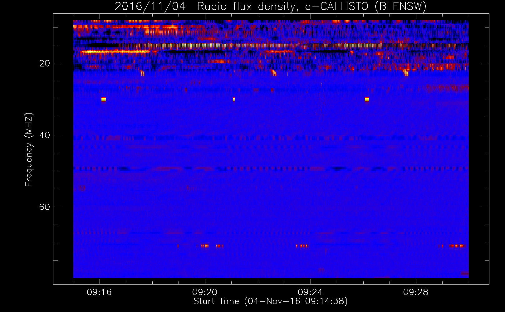Click the small burst near 09:21 at 30 MHz

tap(234, 100)
